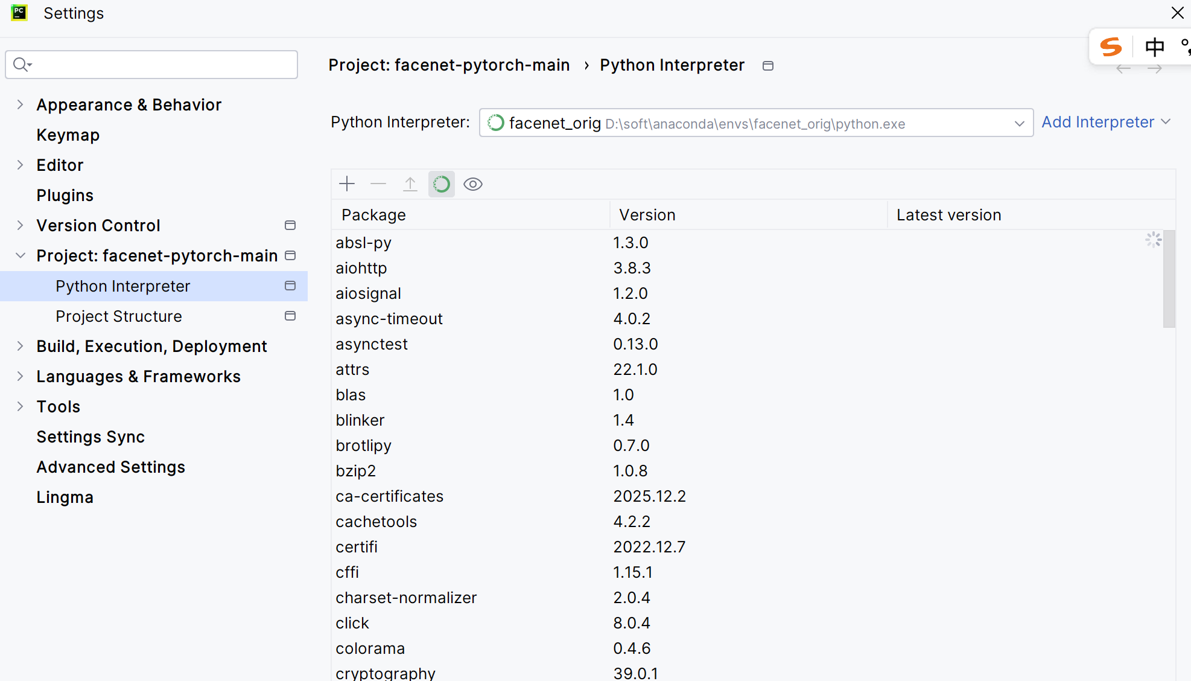Click the back navigation arrow
1191x681 pixels.
tap(1123, 69)
